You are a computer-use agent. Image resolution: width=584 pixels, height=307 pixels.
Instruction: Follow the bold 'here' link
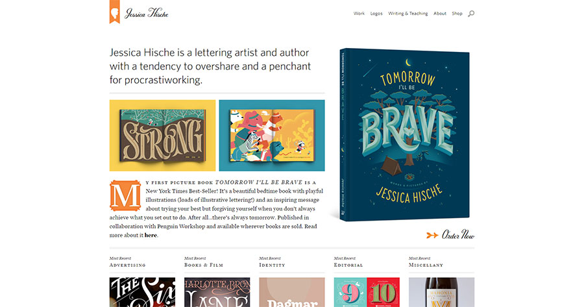151,235
